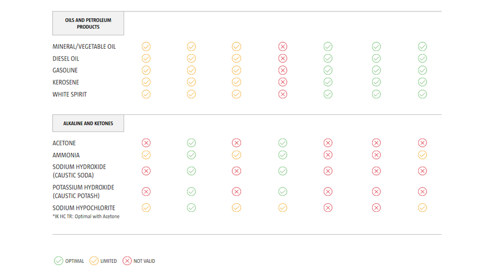Click the IK HC TR footnote text
Image resolution: width=489 pixels, height=278 pixels.
tap(86, 217)
